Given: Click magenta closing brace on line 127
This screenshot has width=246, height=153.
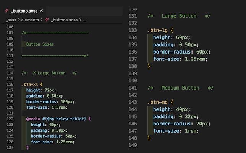Looking at the screenshot, I should [x=28, y=148].
